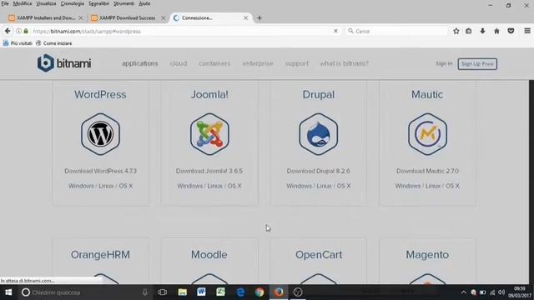Image resolution: width=534 pixels, height=300 pixels.
Task: Close the XAMPP Download Success tab
Action: tap(164, 18)
